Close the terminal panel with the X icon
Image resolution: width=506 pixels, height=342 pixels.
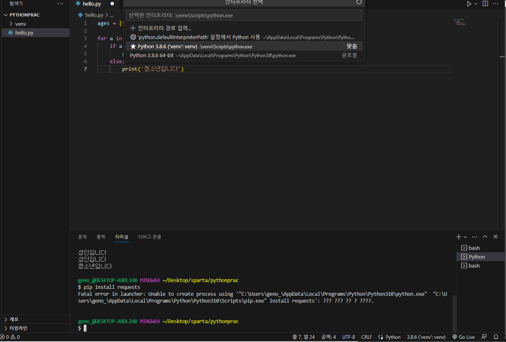click(x=496, y=237)
